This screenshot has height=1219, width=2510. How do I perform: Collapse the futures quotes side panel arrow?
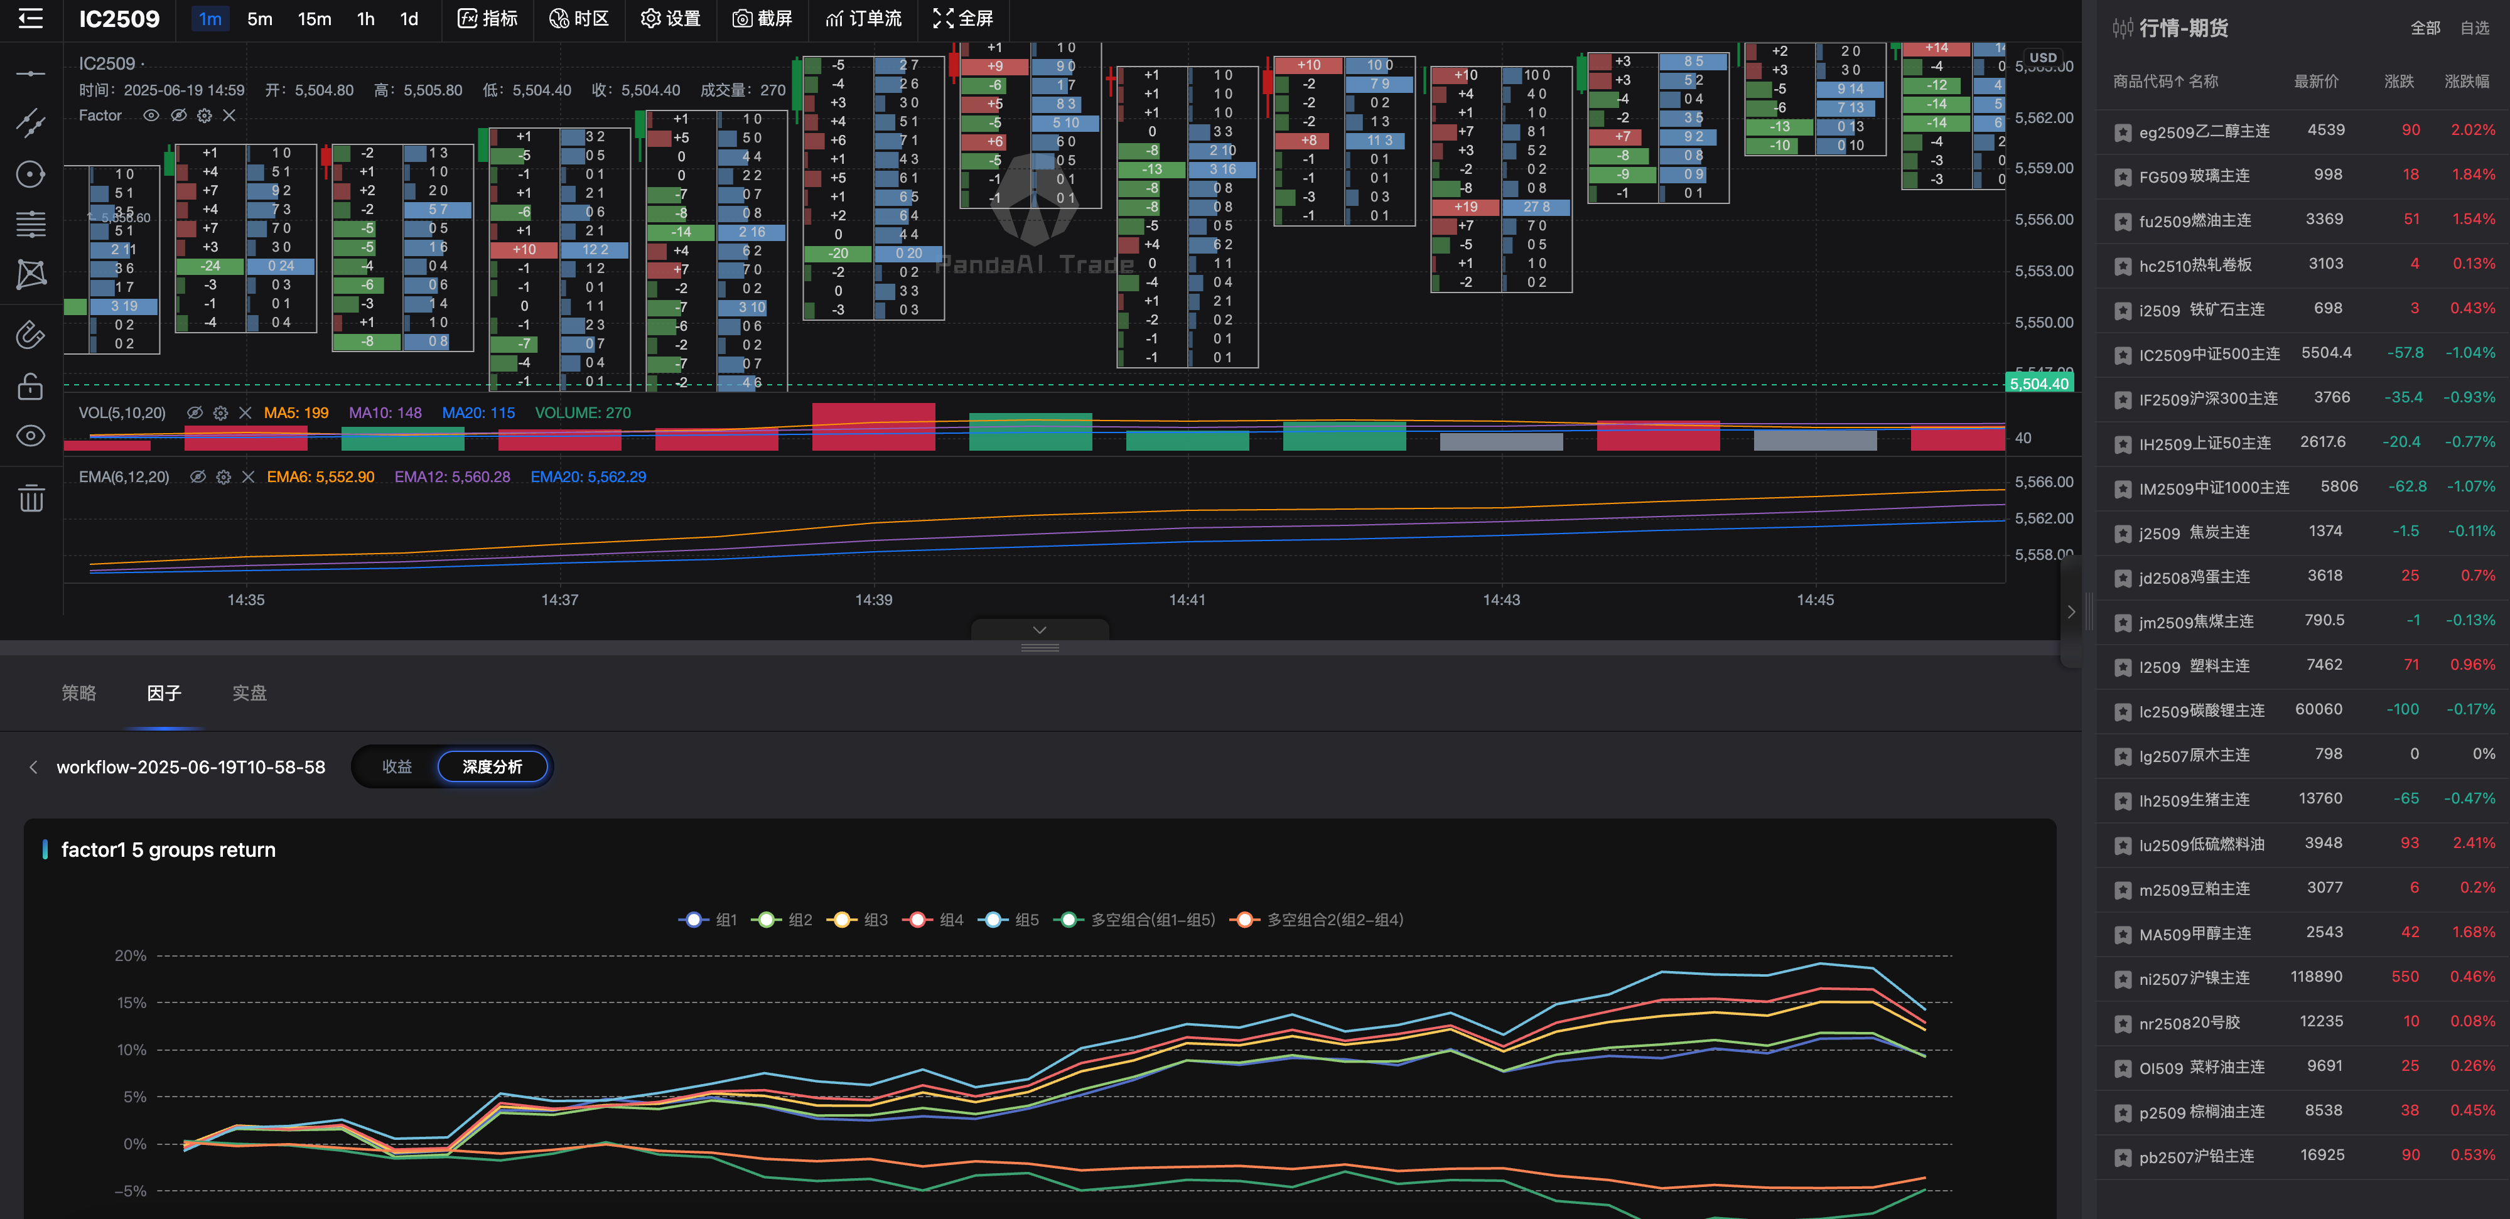[x=2071, y=612]
